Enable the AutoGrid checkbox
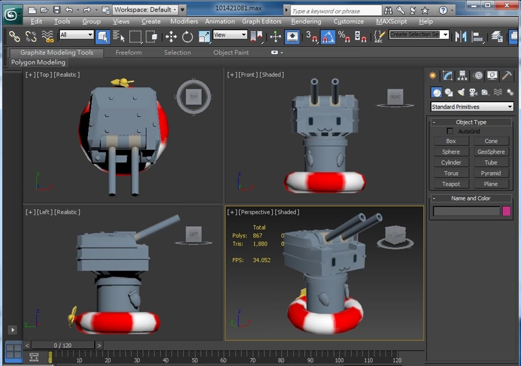Image resolution: width=521 pixels, height=366 pixels. (450, 131)
